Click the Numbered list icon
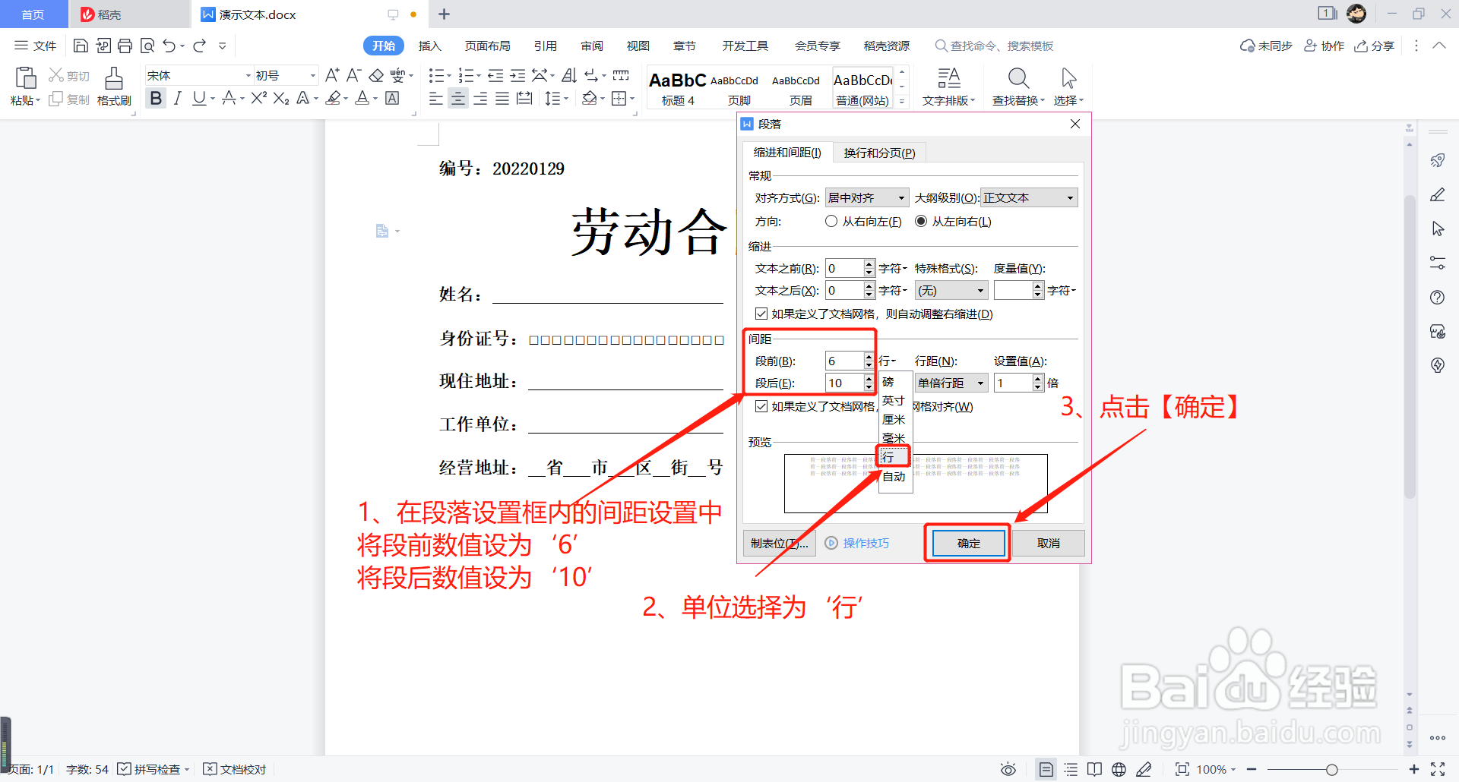The image size is (1459, 782). [x=467, y=75]
